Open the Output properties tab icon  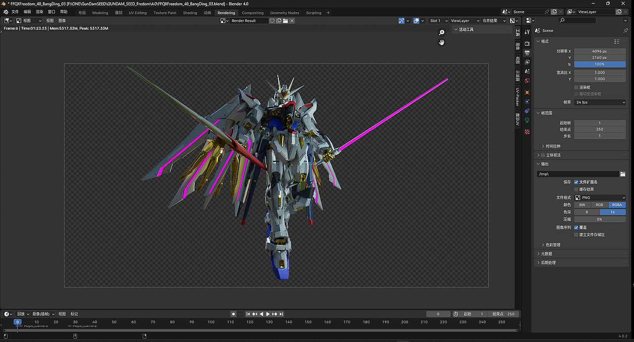(x=527, y=53)
